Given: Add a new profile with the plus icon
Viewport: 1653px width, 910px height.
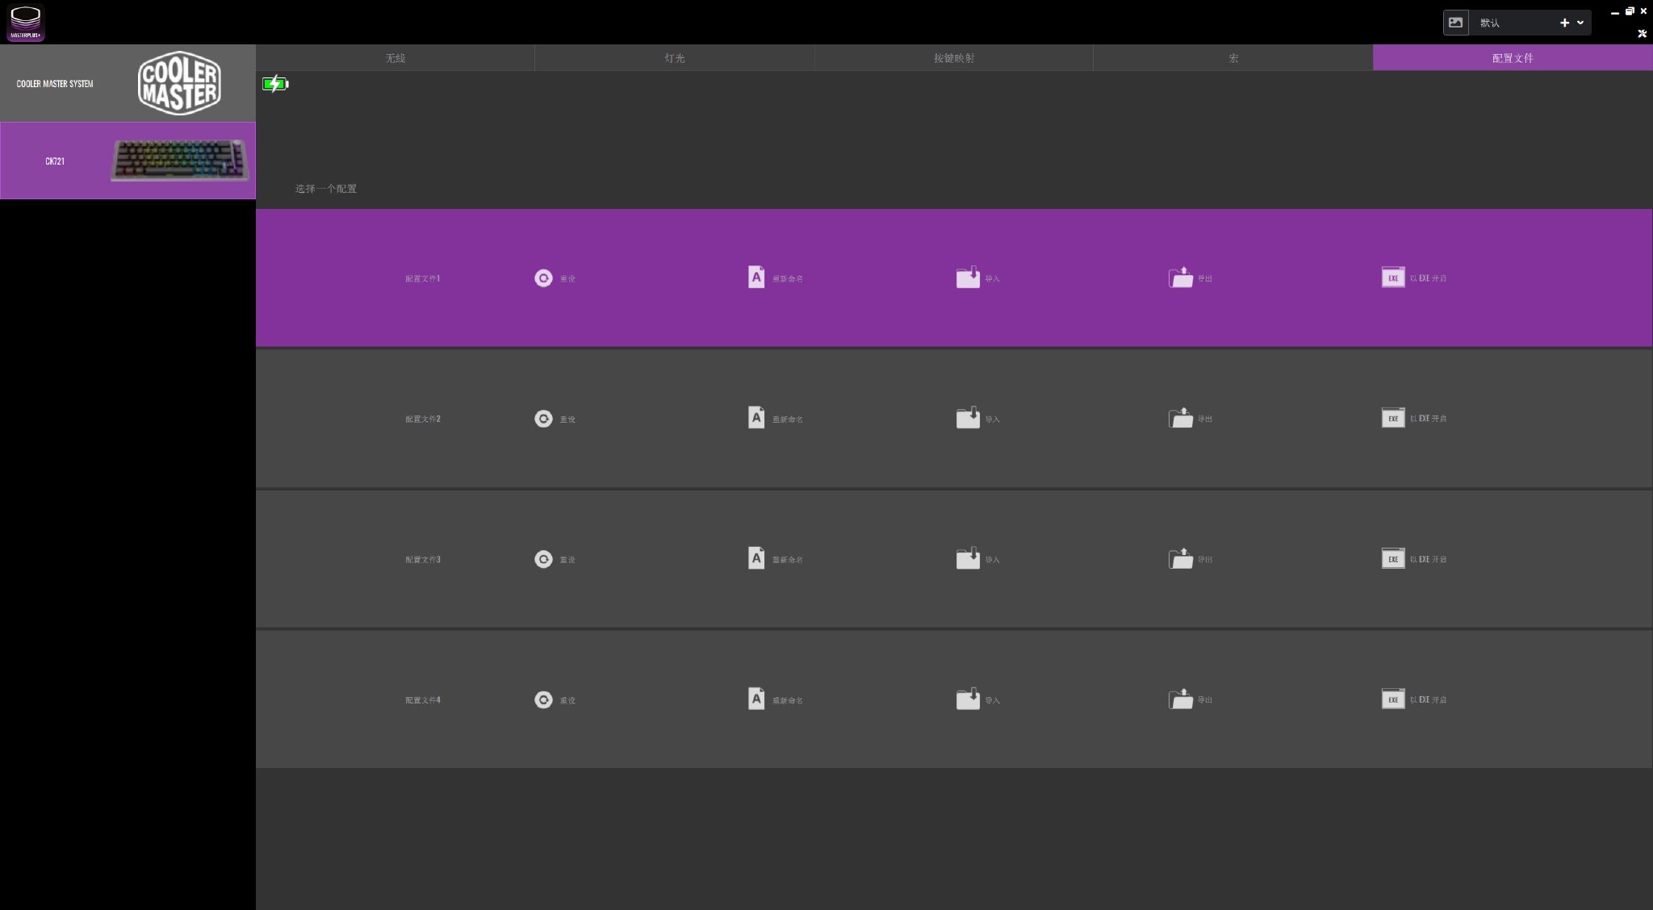Looking at the screenshot, I should tap(1564, 23).
